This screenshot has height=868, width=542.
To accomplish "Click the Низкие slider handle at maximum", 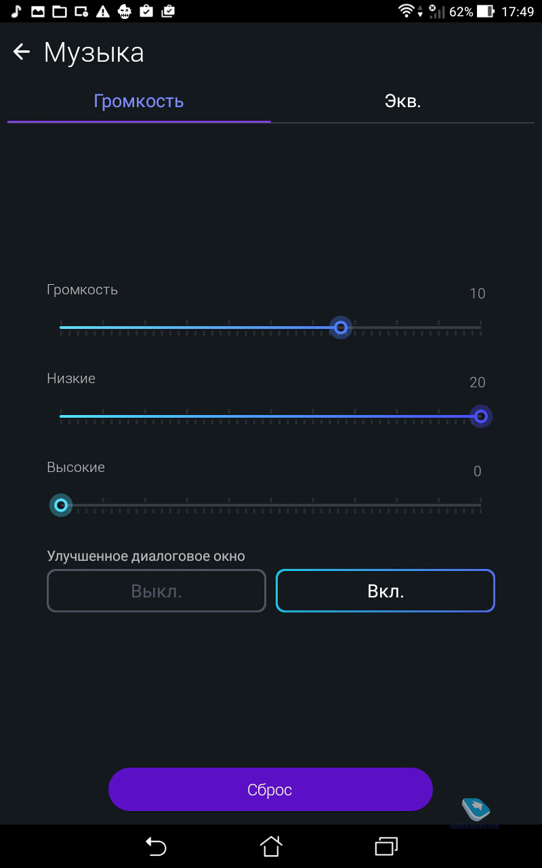I will click(x=480, y=416).
